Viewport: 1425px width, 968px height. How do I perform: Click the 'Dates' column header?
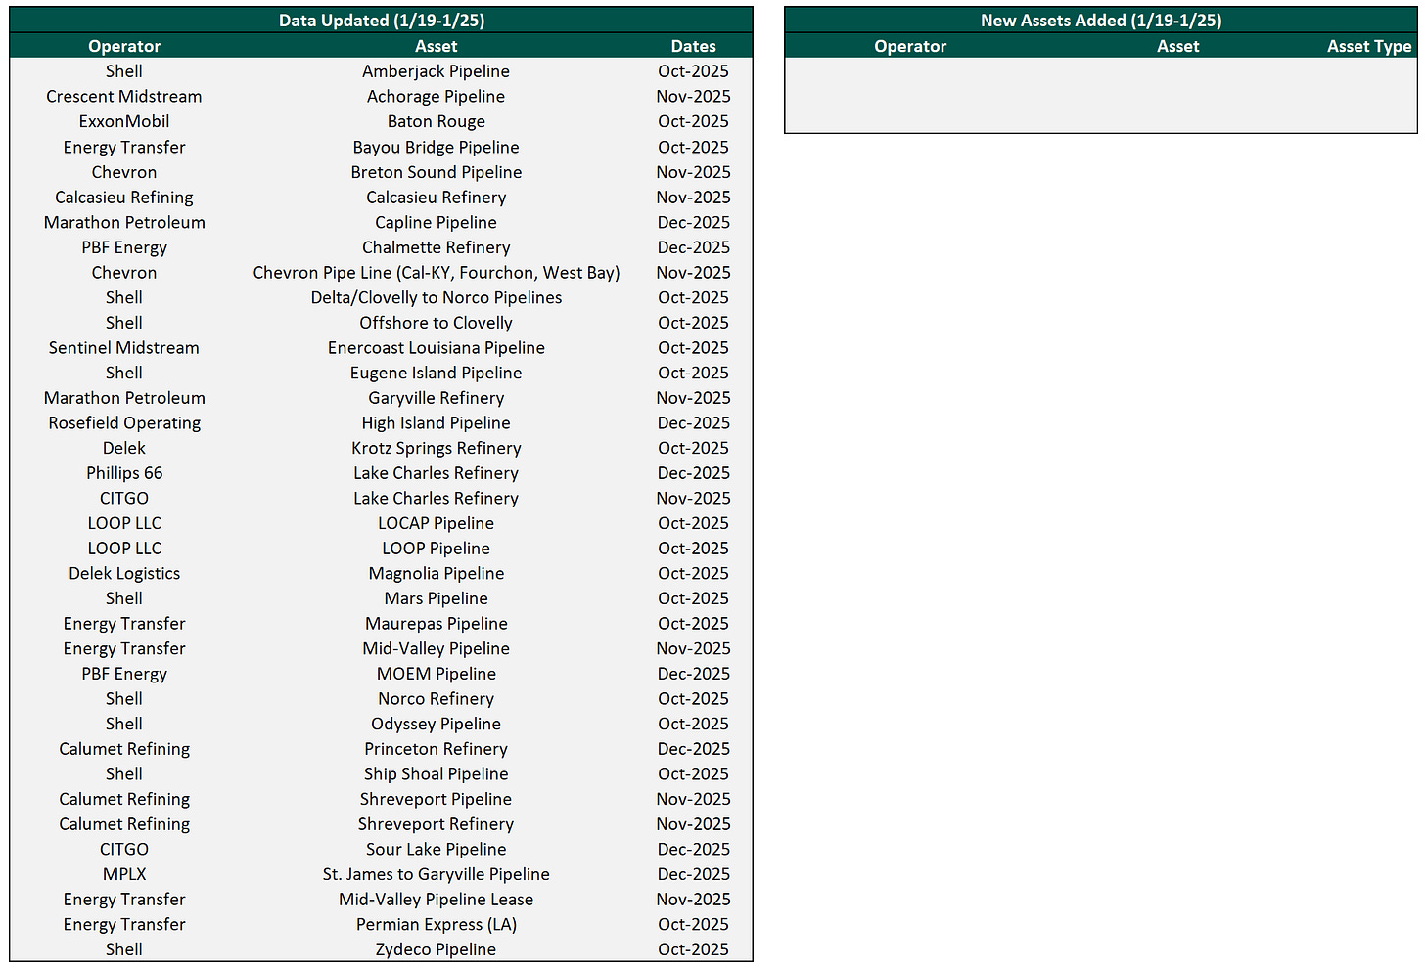tap(693, 46)
